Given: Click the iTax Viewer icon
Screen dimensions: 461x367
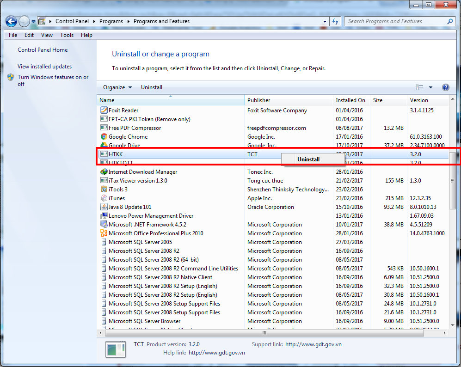Looking at the screenshot, I should pyautogui.click(x=104, y=180).
